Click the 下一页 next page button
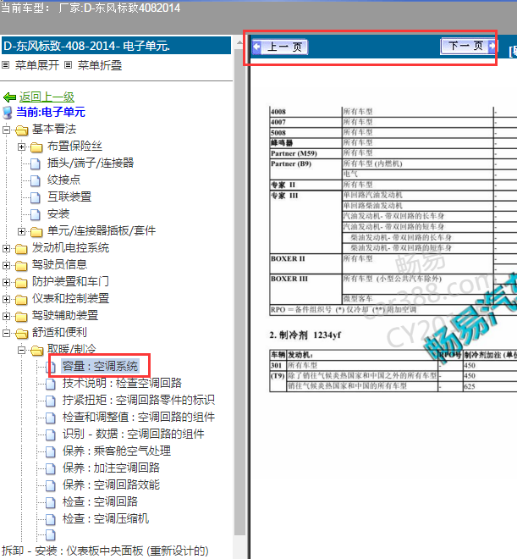This screenshot has width=517, height=559. coord(468,46)
